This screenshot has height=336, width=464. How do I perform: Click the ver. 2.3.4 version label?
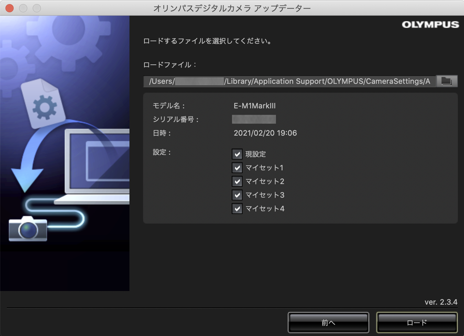click(x=441, y=302)
